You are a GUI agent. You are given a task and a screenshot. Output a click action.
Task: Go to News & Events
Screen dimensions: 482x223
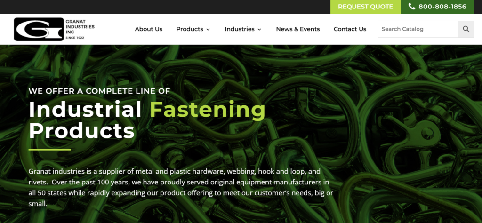point(298,29)
